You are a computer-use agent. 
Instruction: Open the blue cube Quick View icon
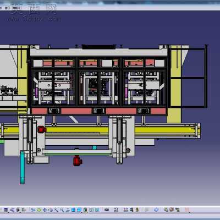[x=79, y=210]
